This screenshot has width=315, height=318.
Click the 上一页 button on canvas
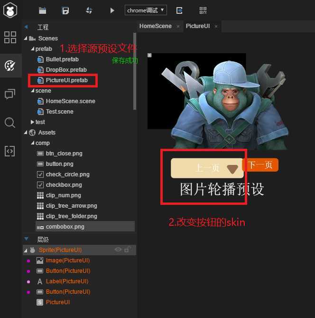[207, 168]
